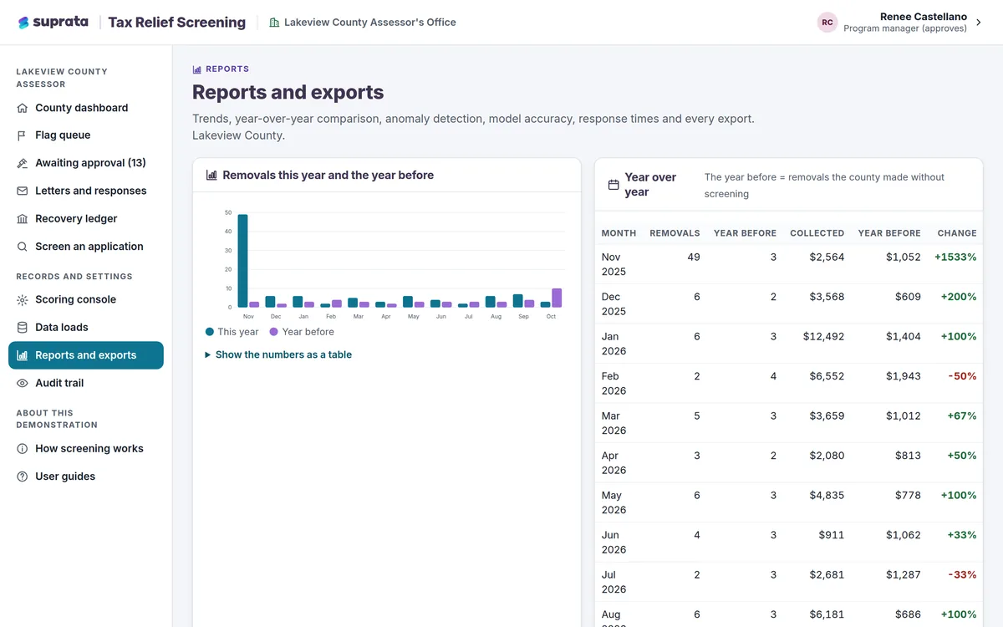Click the COLLECTED column header
1003x627 pixels.
pos(817,233)
